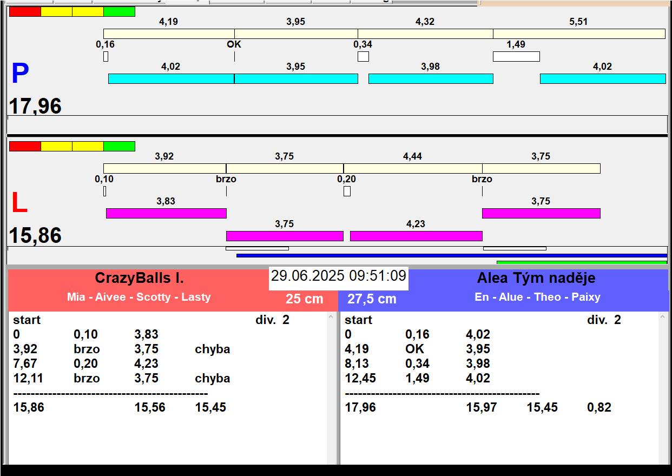Select the cream 5,51 segment in lane P
Screen dimensions: 672x476
[578, 34]
